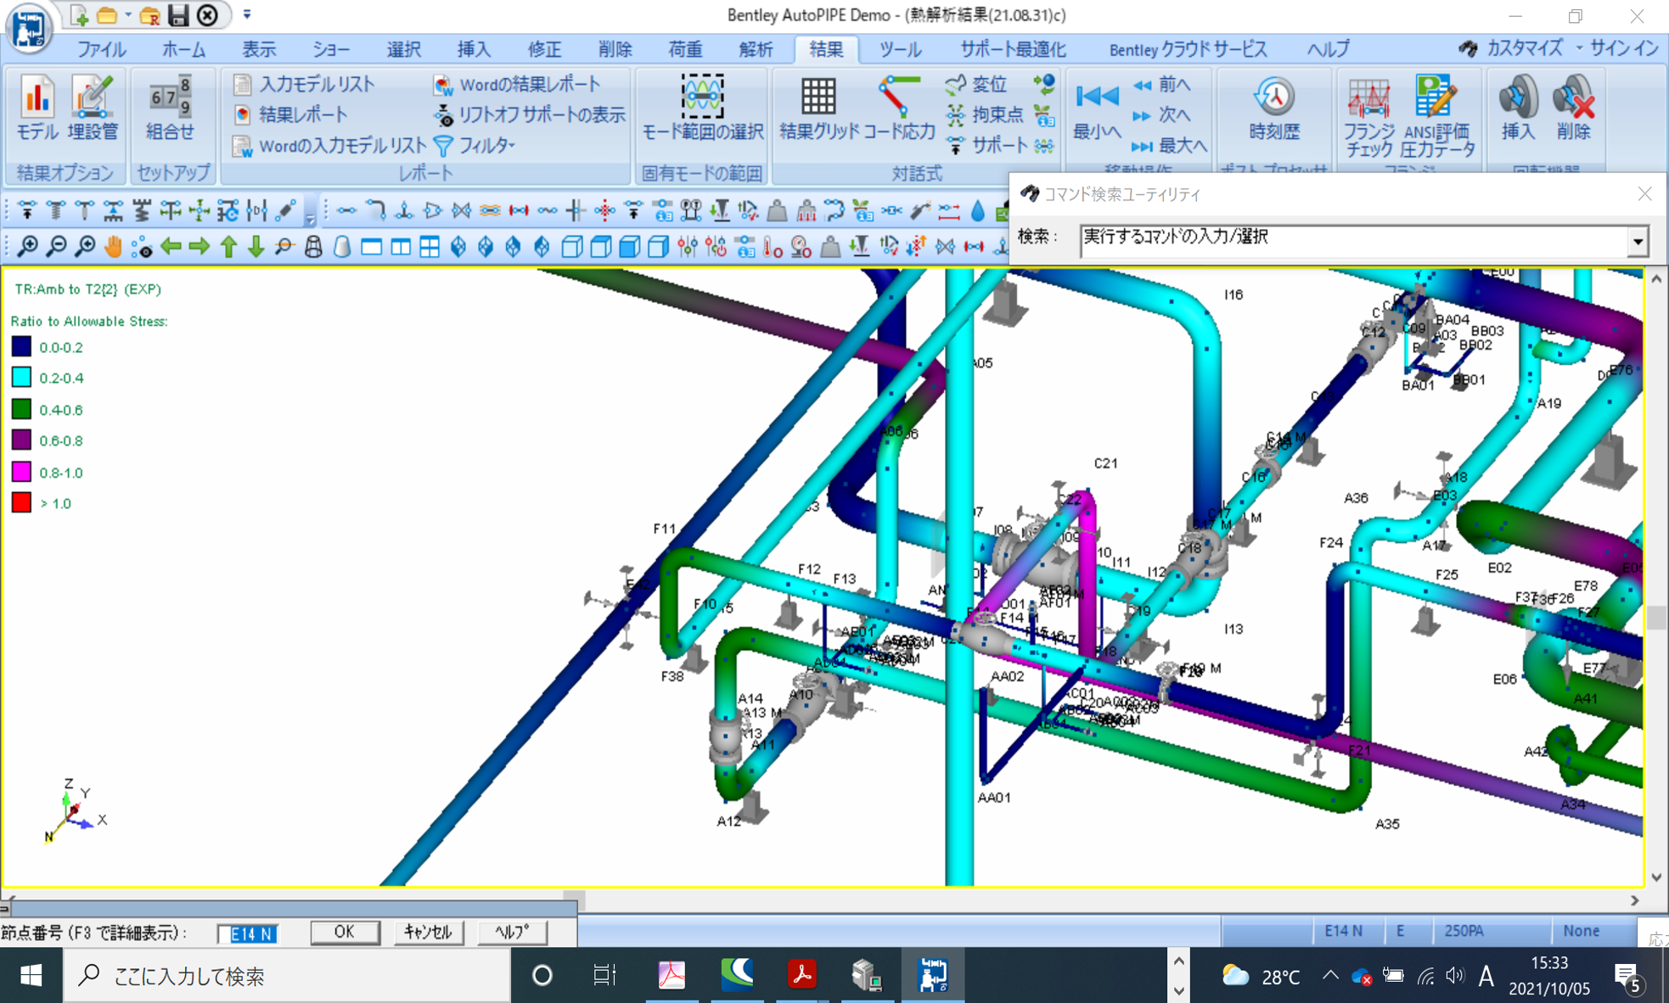Open the 結果グリッド result grid

(x=818, y=108)
